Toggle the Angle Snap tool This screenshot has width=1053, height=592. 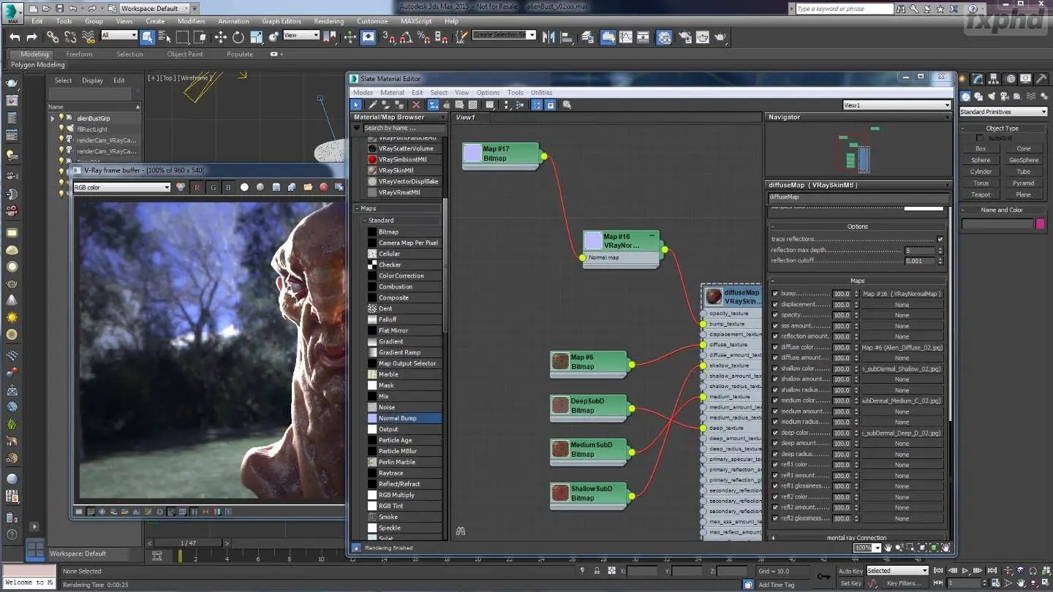coord(407,37)
